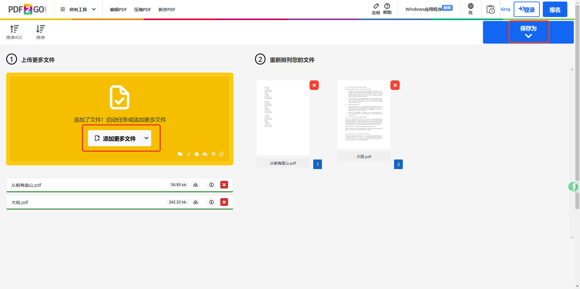Open the 所有工具 dropdown menu
This screenshot has height=289, width=580.
click(79, 9)
